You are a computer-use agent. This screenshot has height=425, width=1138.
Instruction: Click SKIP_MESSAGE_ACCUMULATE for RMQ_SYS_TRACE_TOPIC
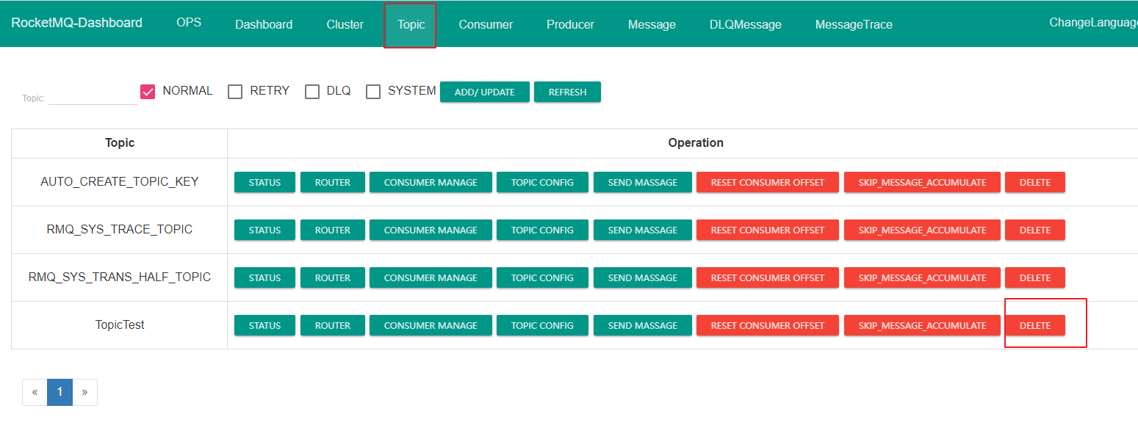click(922, 230)
